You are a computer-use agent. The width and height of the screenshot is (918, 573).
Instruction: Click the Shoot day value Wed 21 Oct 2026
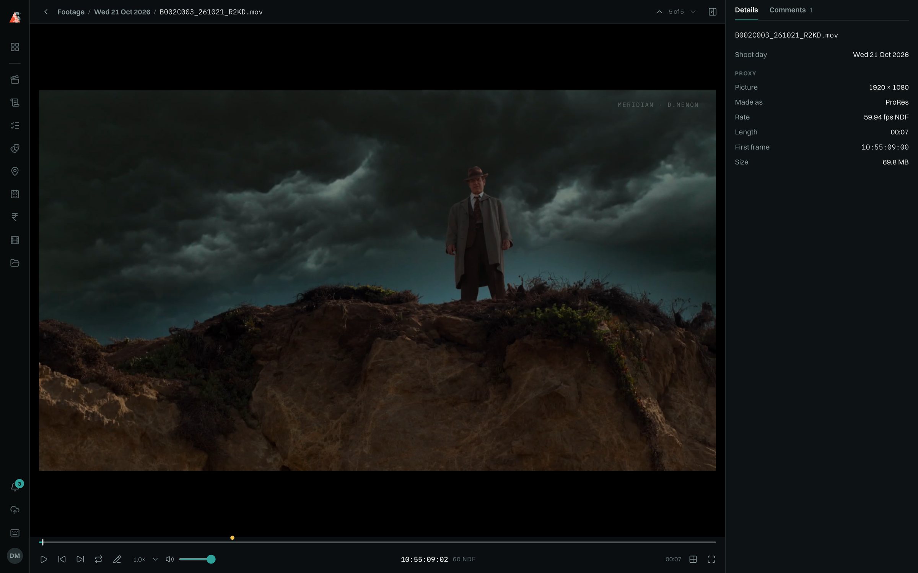pos(881,55)
